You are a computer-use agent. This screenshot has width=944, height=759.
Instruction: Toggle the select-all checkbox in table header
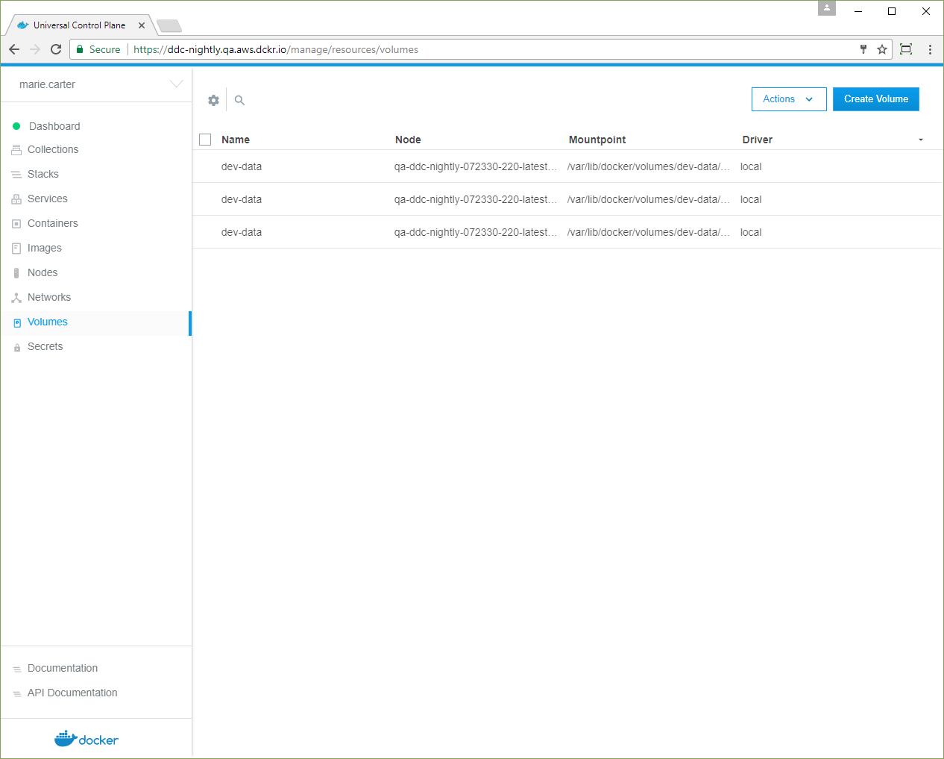(206, 140)
